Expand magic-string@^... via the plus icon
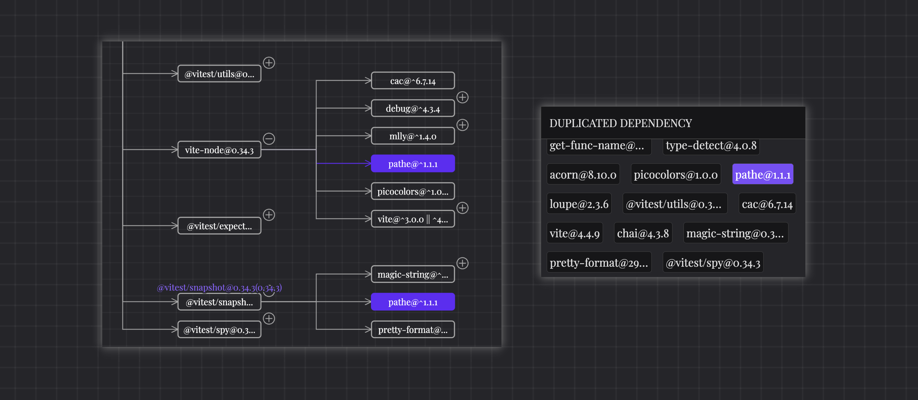The width and height of the screenshot is (918, 400). tap(462, 263)
